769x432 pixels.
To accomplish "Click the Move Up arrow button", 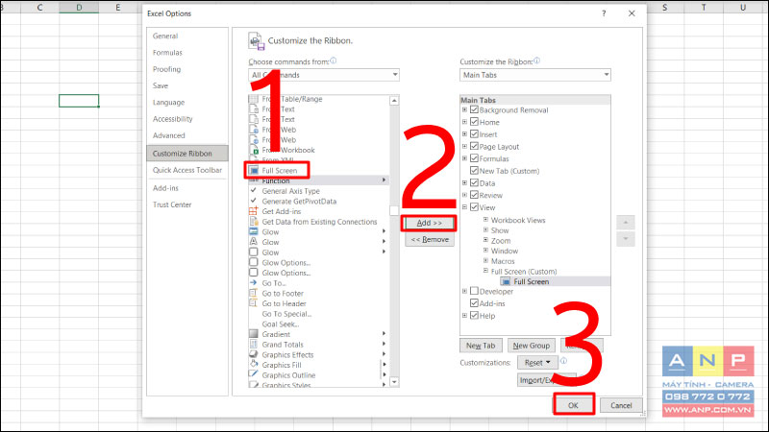I will point(626,223).
